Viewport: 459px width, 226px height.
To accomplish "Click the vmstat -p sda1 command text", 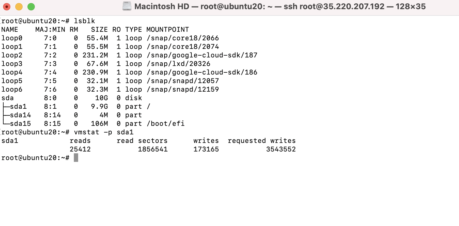I will pyautogui.click(x=104, y=132).
